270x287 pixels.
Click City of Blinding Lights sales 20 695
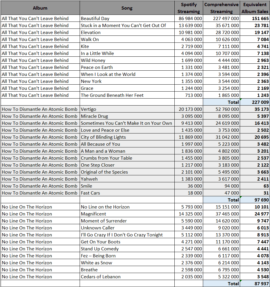click(x=255, y=137)
